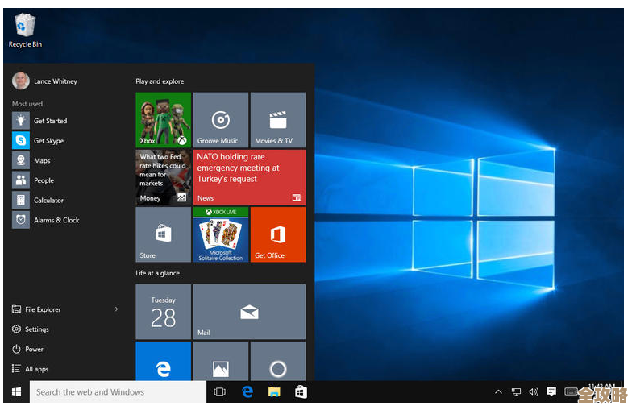Open network status tray icon

[516, 391]
